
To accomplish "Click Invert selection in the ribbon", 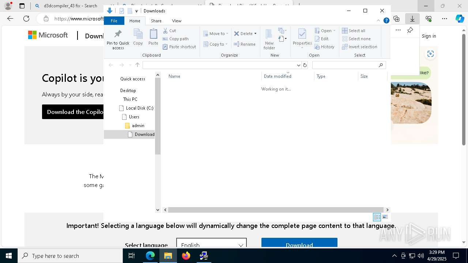I will (x=359, y=47).
